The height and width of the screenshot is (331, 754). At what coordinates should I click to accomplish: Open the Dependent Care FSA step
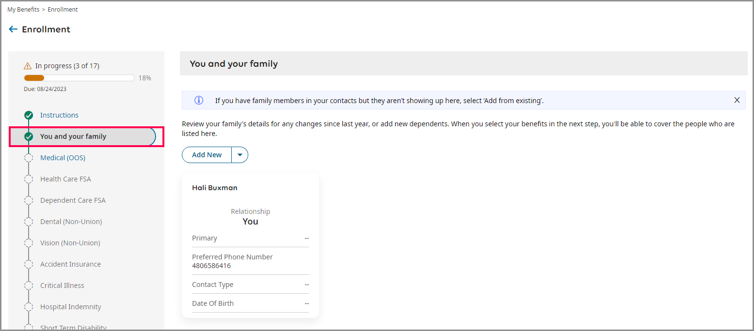73,200
